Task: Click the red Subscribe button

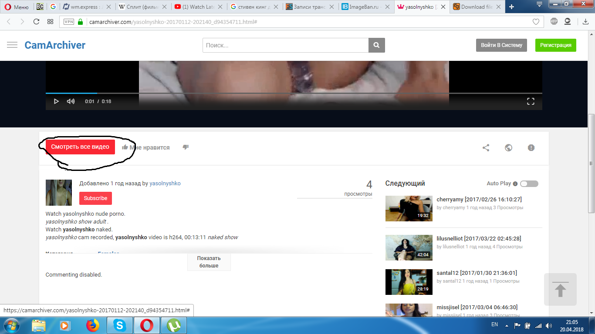Action: pos(95,198)
